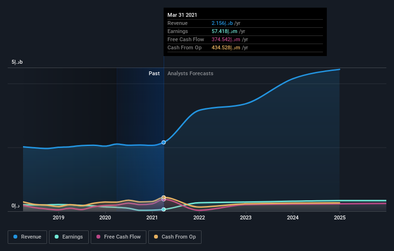The width and height of the screenshot is (394, 251).
Task: Click the teal Earnings legend dot
Action: point(57,237)
